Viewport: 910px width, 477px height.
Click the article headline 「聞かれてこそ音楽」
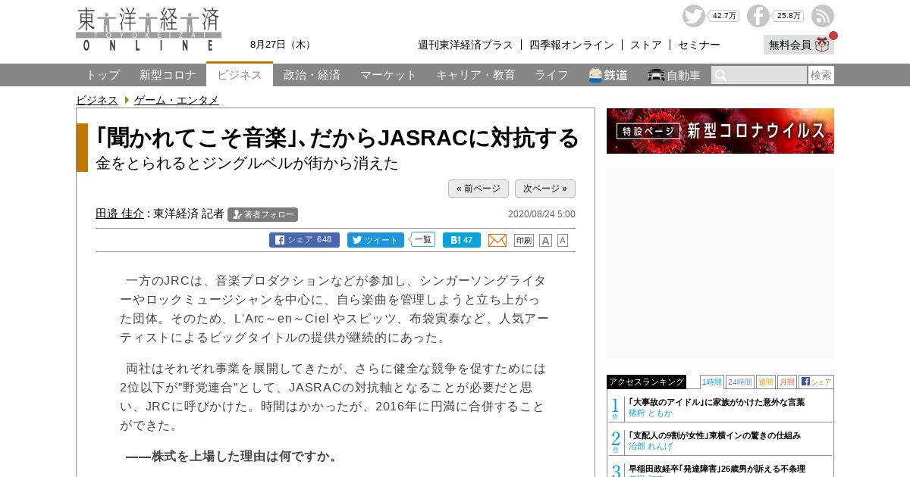tap(337, 138)
